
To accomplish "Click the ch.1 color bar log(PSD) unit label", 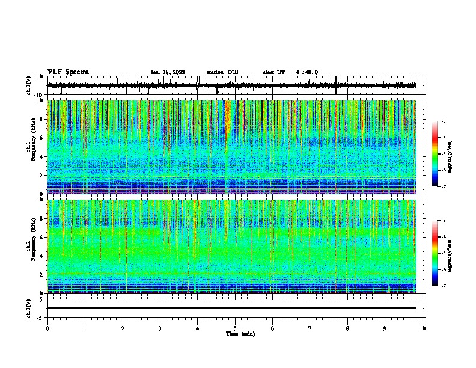I will coord(450,156).
